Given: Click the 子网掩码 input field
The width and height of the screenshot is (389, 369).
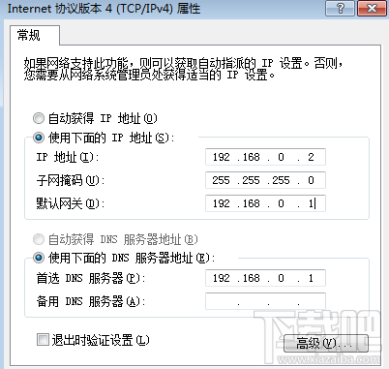Looking at the screenshot, I should pyautogui.click(x=265, y=180).
